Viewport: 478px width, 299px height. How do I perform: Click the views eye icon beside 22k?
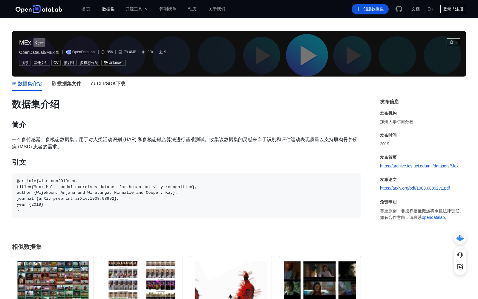[x=144, y=52]
